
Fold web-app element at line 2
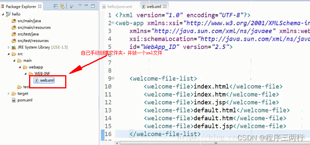coord(113,23)
